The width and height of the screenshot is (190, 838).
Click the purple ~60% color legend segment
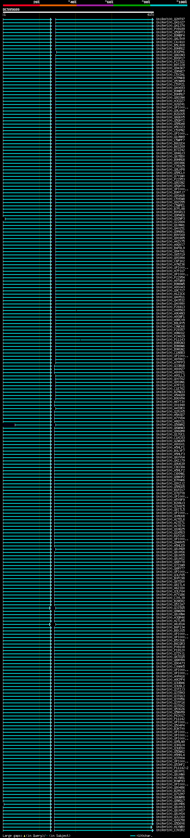click(x=95, y=5)
